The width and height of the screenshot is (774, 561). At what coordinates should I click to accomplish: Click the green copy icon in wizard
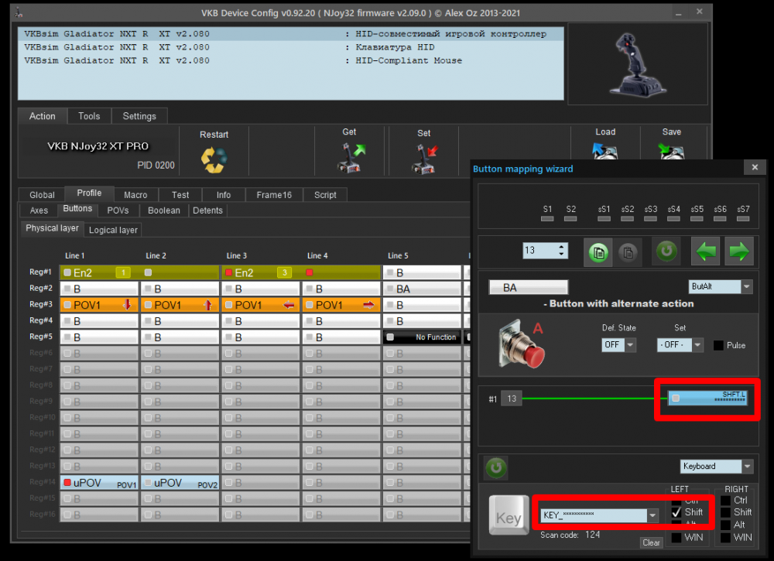click(597, 251)
